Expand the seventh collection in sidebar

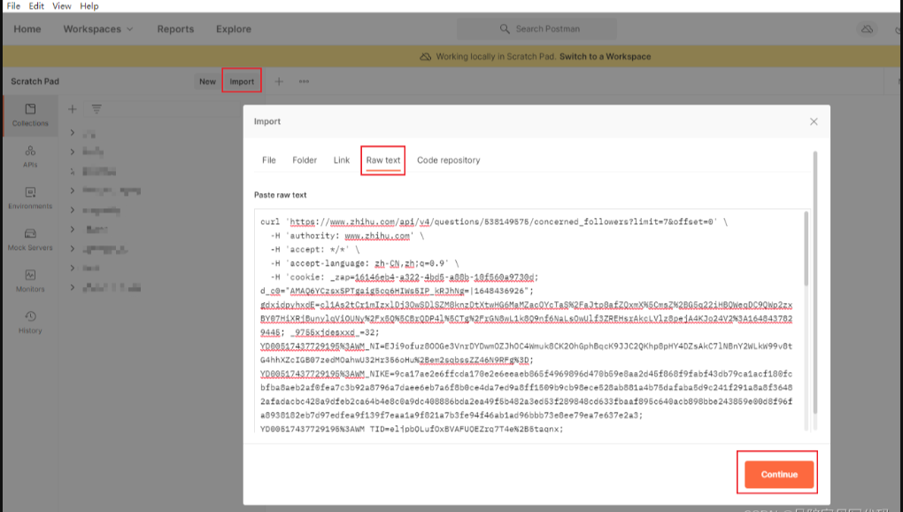point(72,248)
